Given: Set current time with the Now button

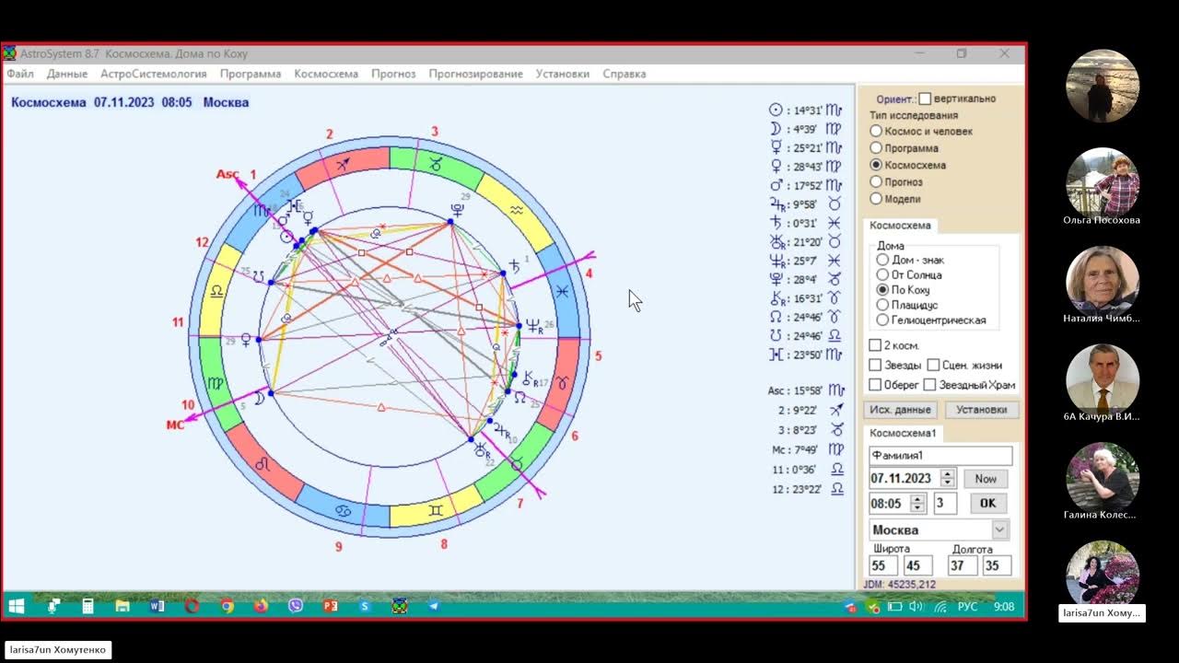Looking at the screenshot, I should [x=986, y=479].
